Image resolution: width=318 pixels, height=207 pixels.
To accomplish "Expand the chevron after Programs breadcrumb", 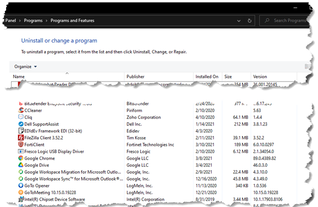I will point(46,21).
